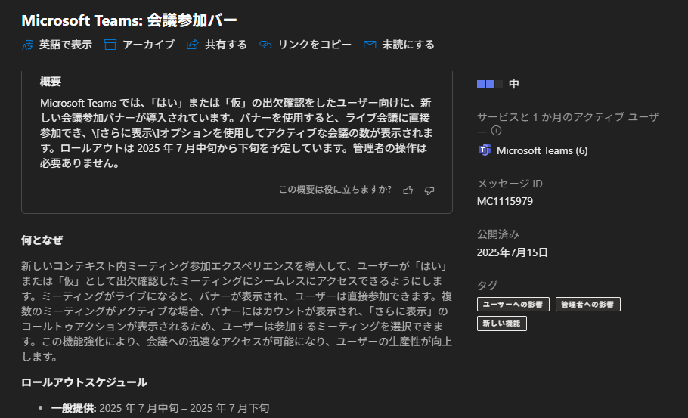Click the published date 2025年7月15日

(512, 252)
